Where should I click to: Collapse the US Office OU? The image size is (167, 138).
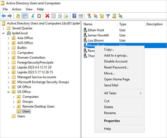coord(8,92)
